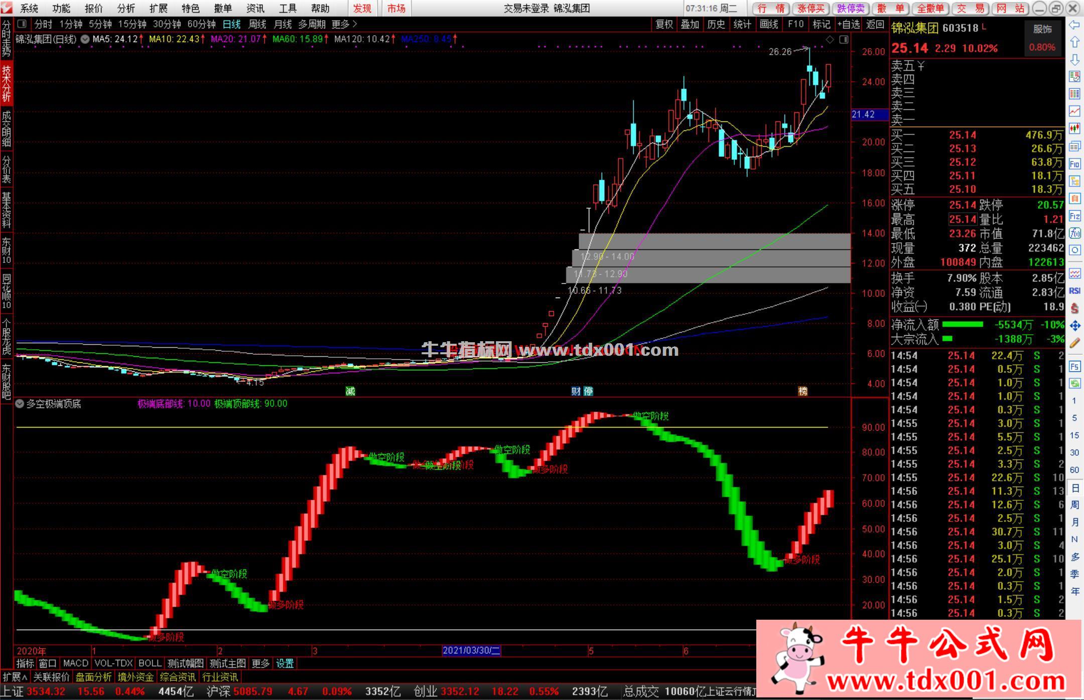This screenshot has width=1084, height=700.
Task: Click the 画线 drawing button
Action: 768,24
